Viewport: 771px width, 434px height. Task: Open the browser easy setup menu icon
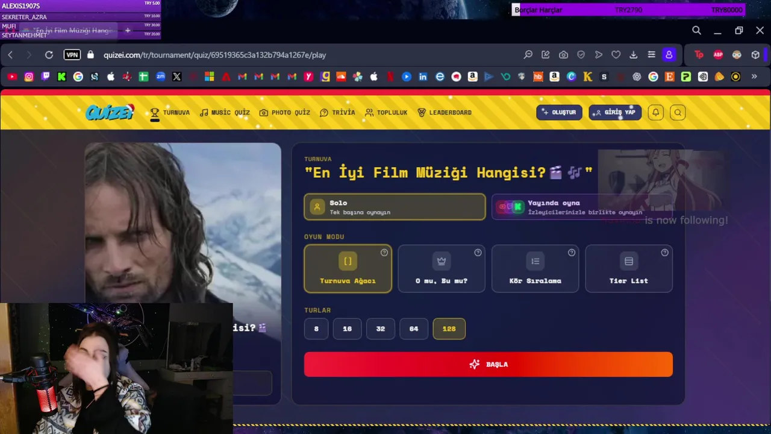[651, 55]
